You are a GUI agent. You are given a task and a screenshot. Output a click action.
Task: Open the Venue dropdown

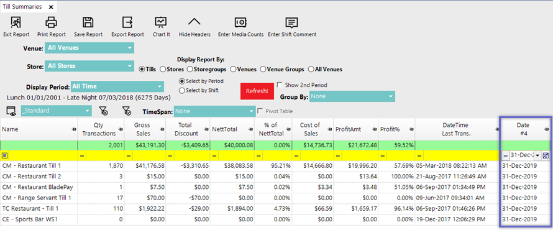pyautogui.click(x=89, y=48)
